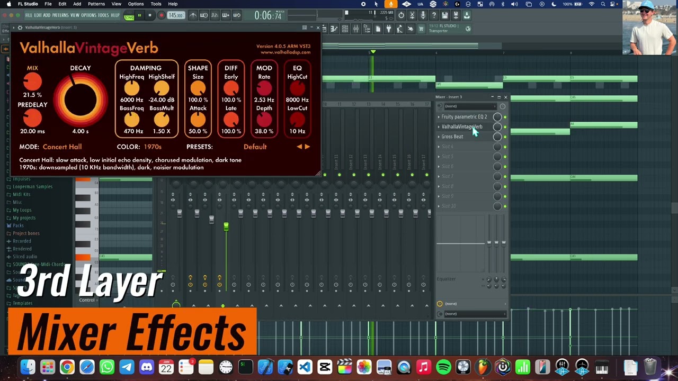Click the BassMult damping knob
The height and width of the screenshot is (381, 678).
pyautogui.click(x=162, y=120)
